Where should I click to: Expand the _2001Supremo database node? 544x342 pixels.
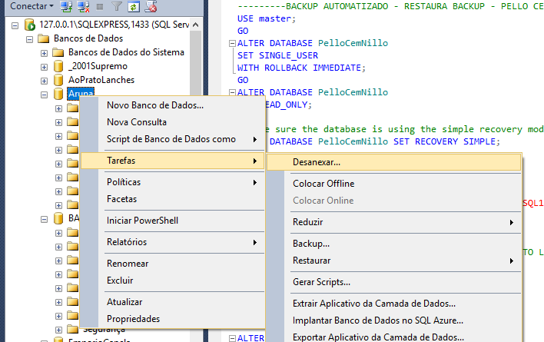44,67
